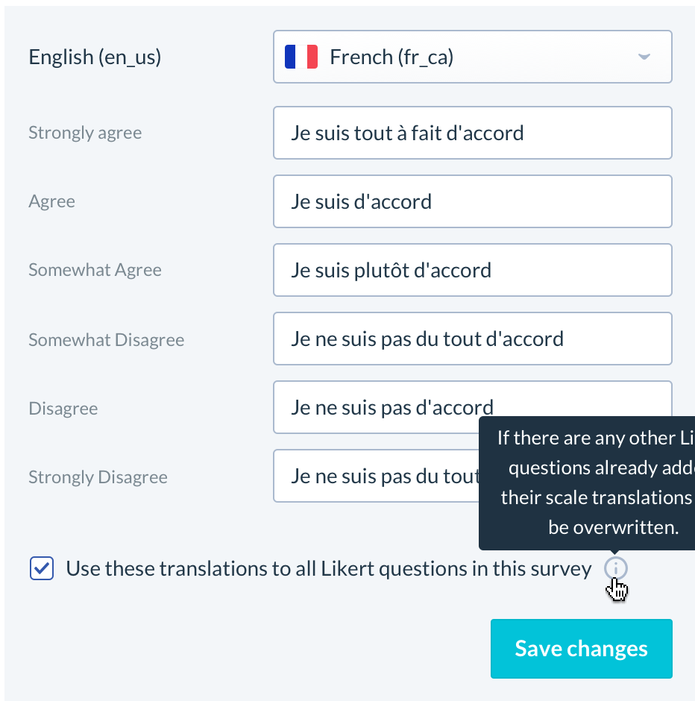Click the 'Strongly agree' source label
Screen dimensions: 695x701
[85, 133]
